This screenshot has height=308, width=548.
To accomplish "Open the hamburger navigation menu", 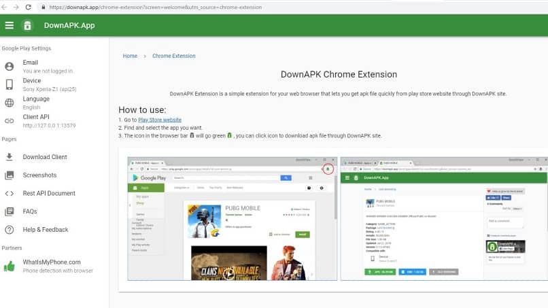I will point(10,25).
